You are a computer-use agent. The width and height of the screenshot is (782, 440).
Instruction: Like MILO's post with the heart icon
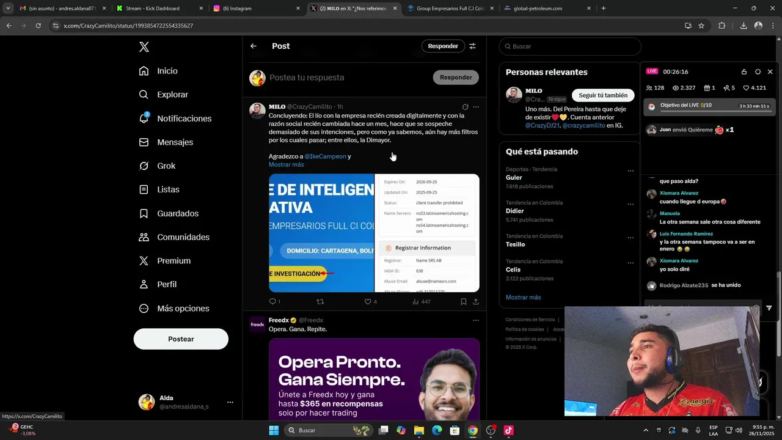coord(368,301)
